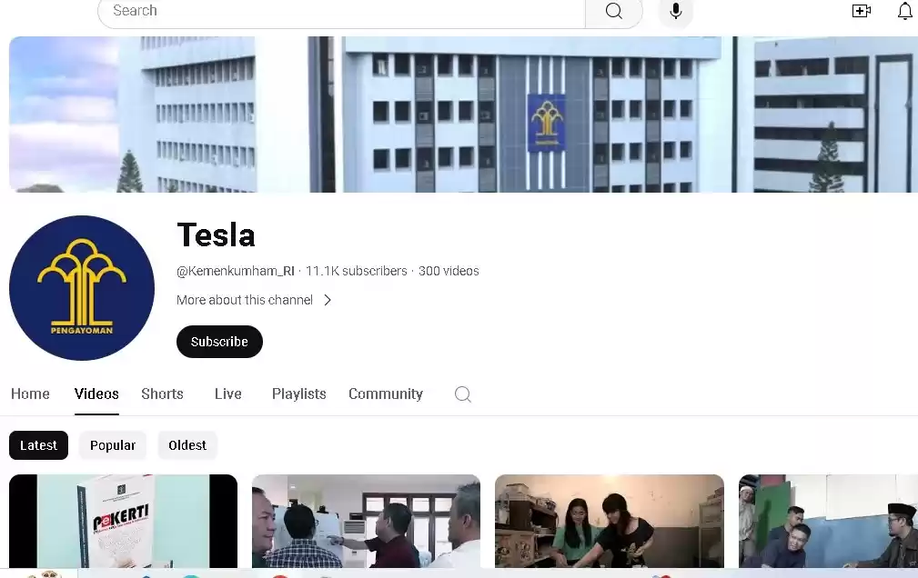Activate voice search microphone icon
918x578 pixels.
coord(676,11)
